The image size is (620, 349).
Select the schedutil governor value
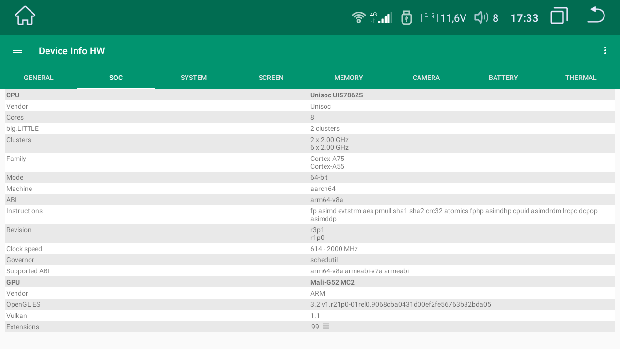324,260
